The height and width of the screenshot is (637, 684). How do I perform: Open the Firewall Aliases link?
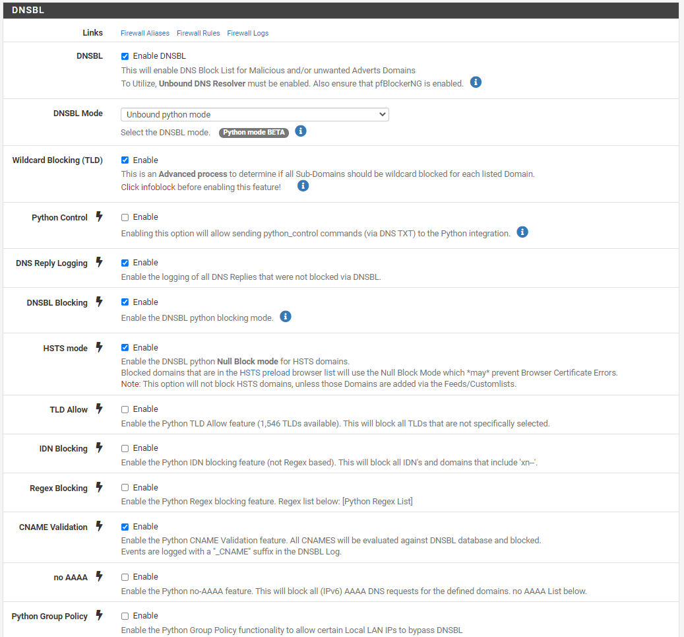(x=145, y=33)
